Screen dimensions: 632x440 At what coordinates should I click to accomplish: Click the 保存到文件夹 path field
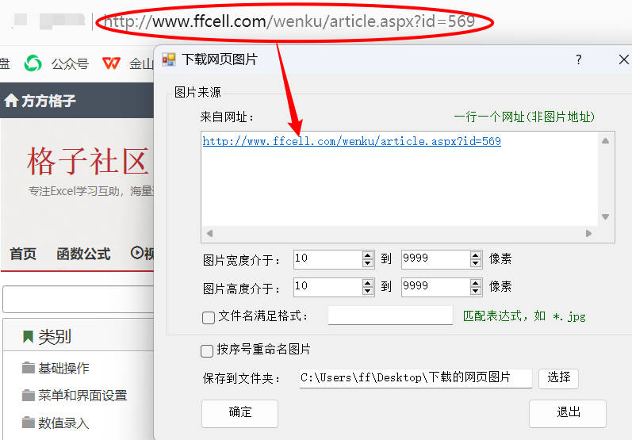[x=415, y=378]
